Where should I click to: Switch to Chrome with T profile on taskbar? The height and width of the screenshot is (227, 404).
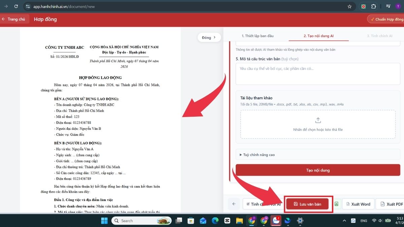click(x=251, y=221)
